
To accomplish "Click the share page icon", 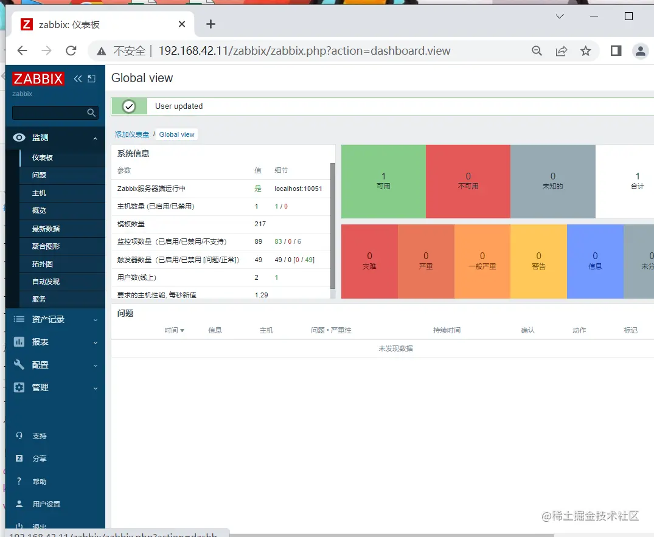I will click(x=562, y=51).
